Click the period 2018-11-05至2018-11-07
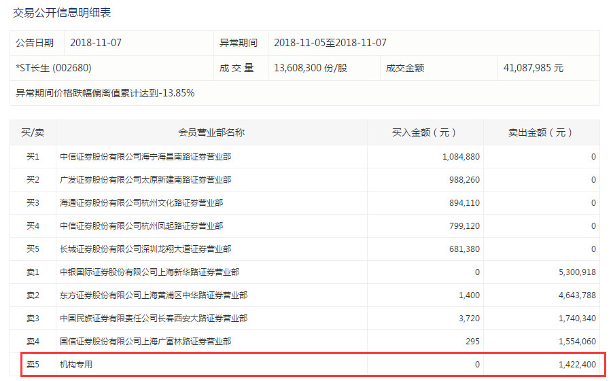The image size is (613, 381). (330, 43)
